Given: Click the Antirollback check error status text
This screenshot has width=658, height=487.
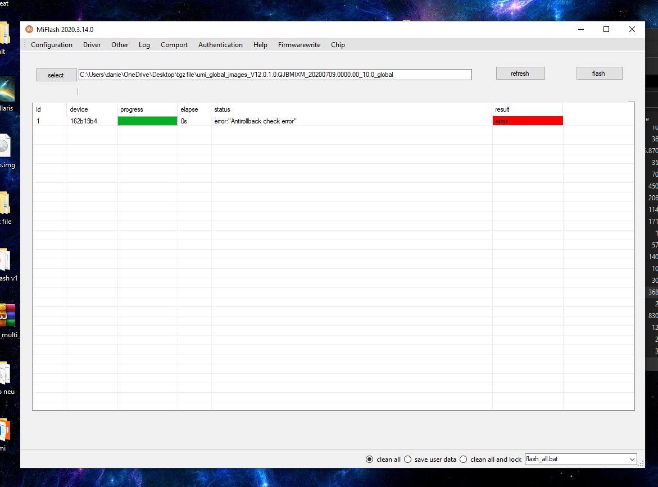Looking at the screenshot, I should click(255, 121).
